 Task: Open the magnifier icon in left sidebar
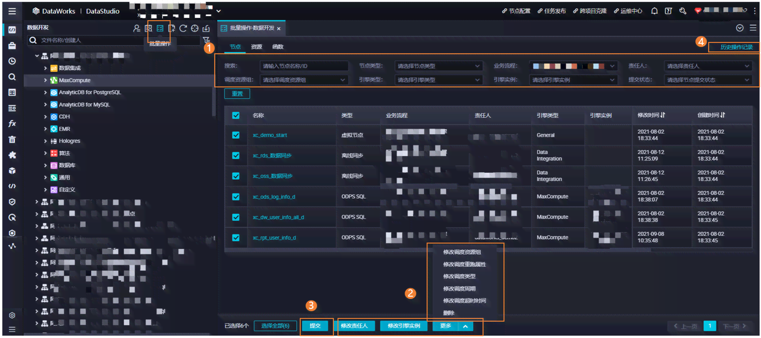coord(12,77)
